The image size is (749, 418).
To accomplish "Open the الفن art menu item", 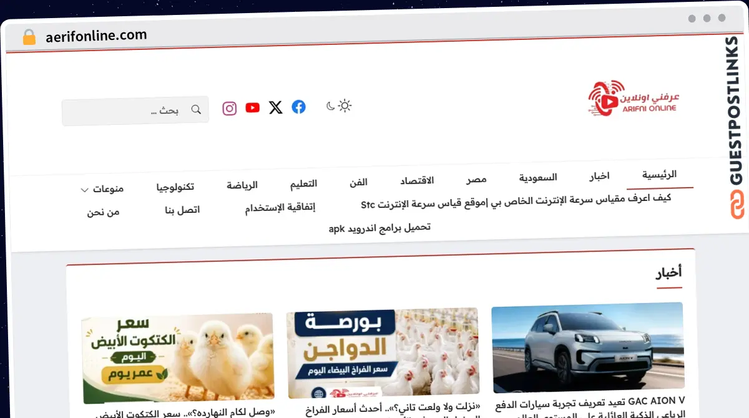I will (358, 182).
